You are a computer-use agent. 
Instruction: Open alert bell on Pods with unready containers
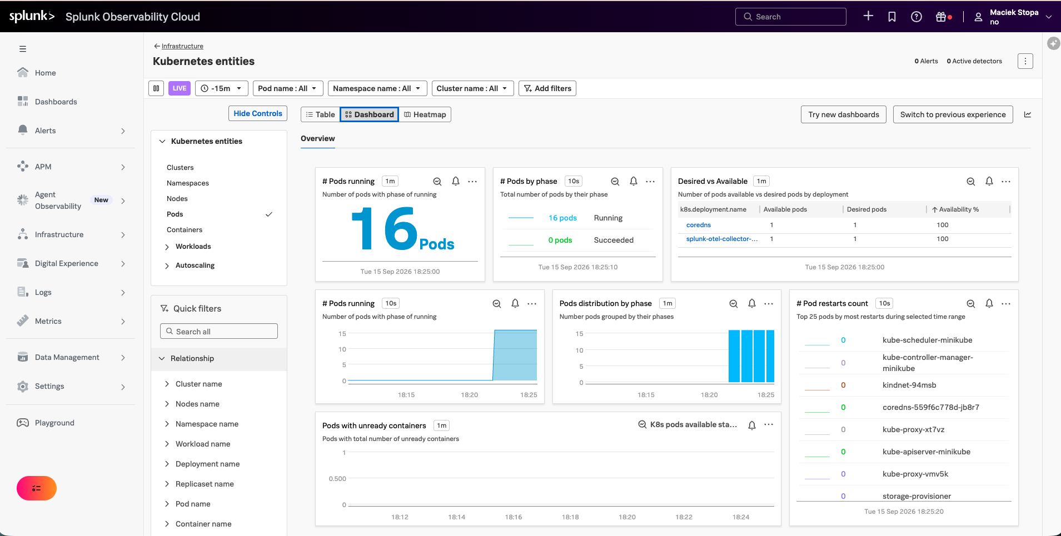coord(752,425)
